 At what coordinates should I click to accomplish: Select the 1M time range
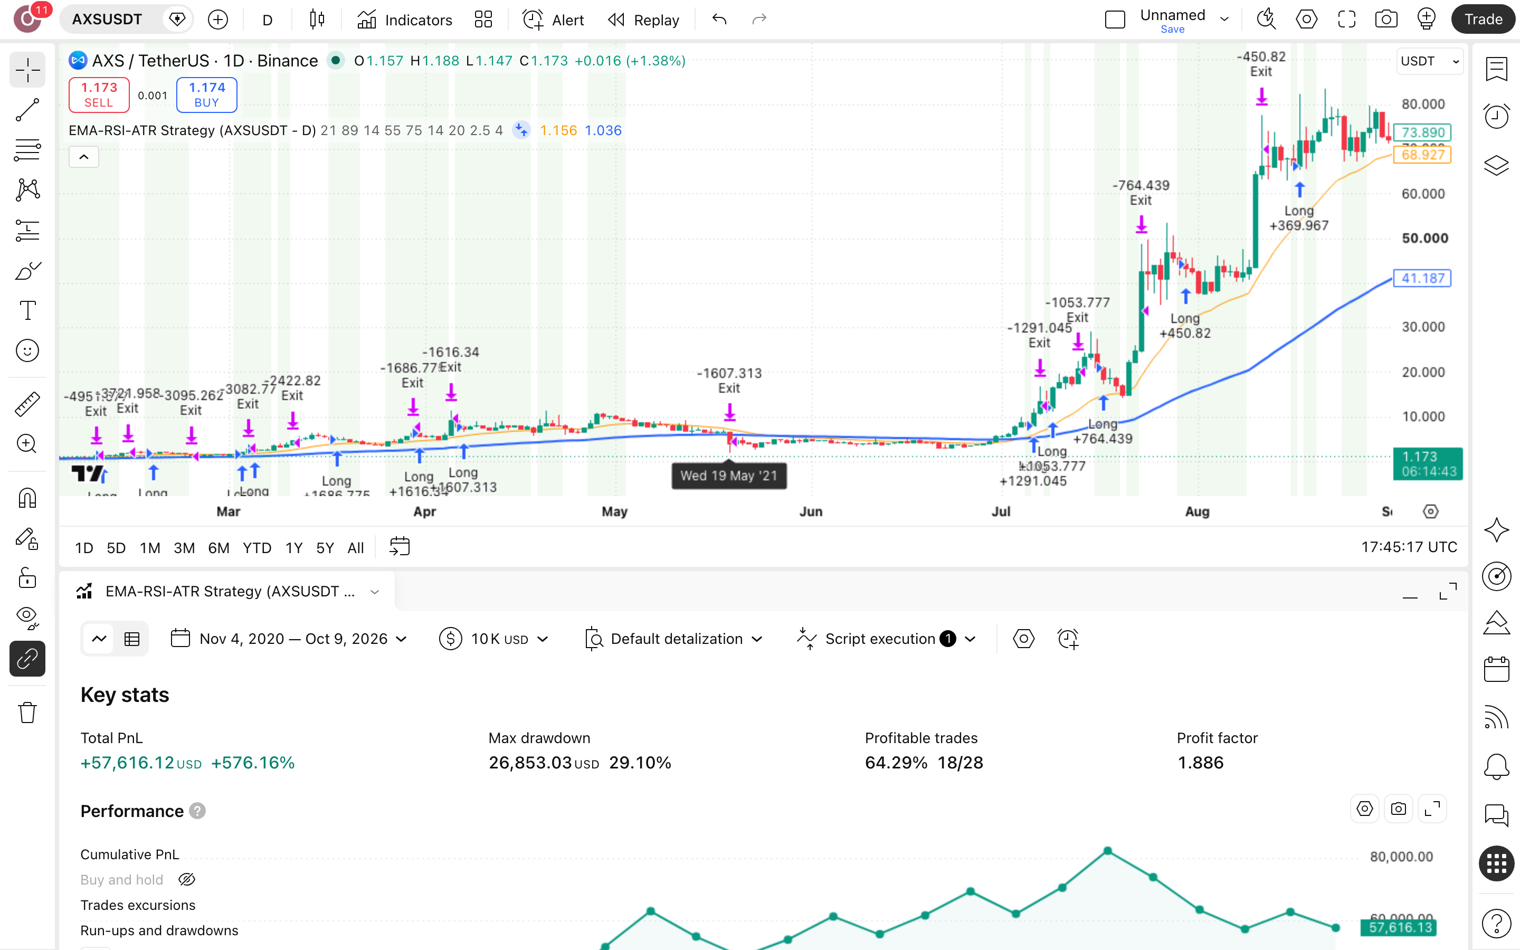coord(149,548)
